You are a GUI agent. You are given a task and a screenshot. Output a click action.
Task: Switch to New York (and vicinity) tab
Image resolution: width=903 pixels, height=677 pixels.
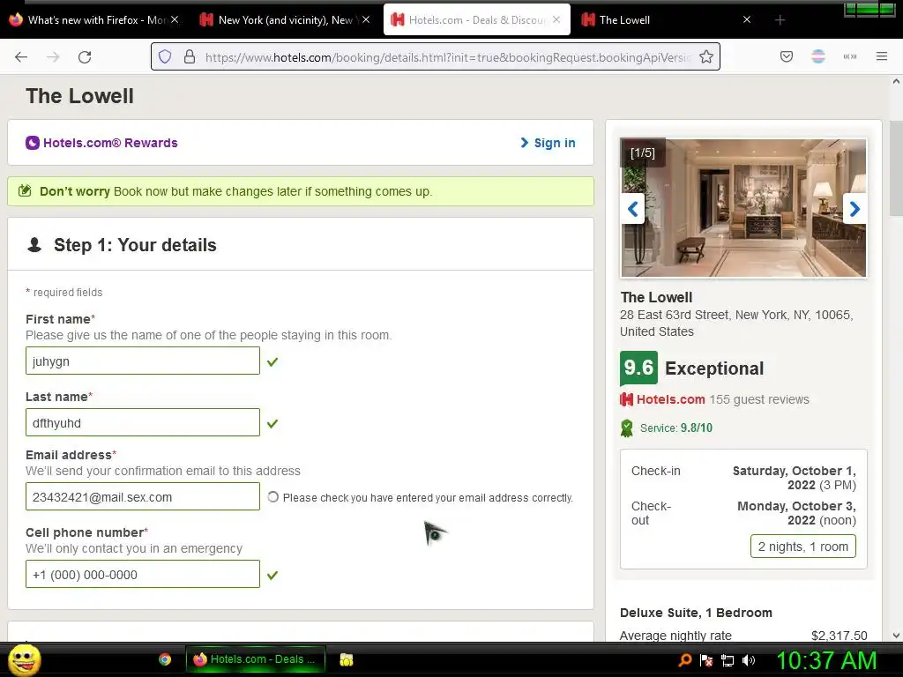(x=285, y=20)
